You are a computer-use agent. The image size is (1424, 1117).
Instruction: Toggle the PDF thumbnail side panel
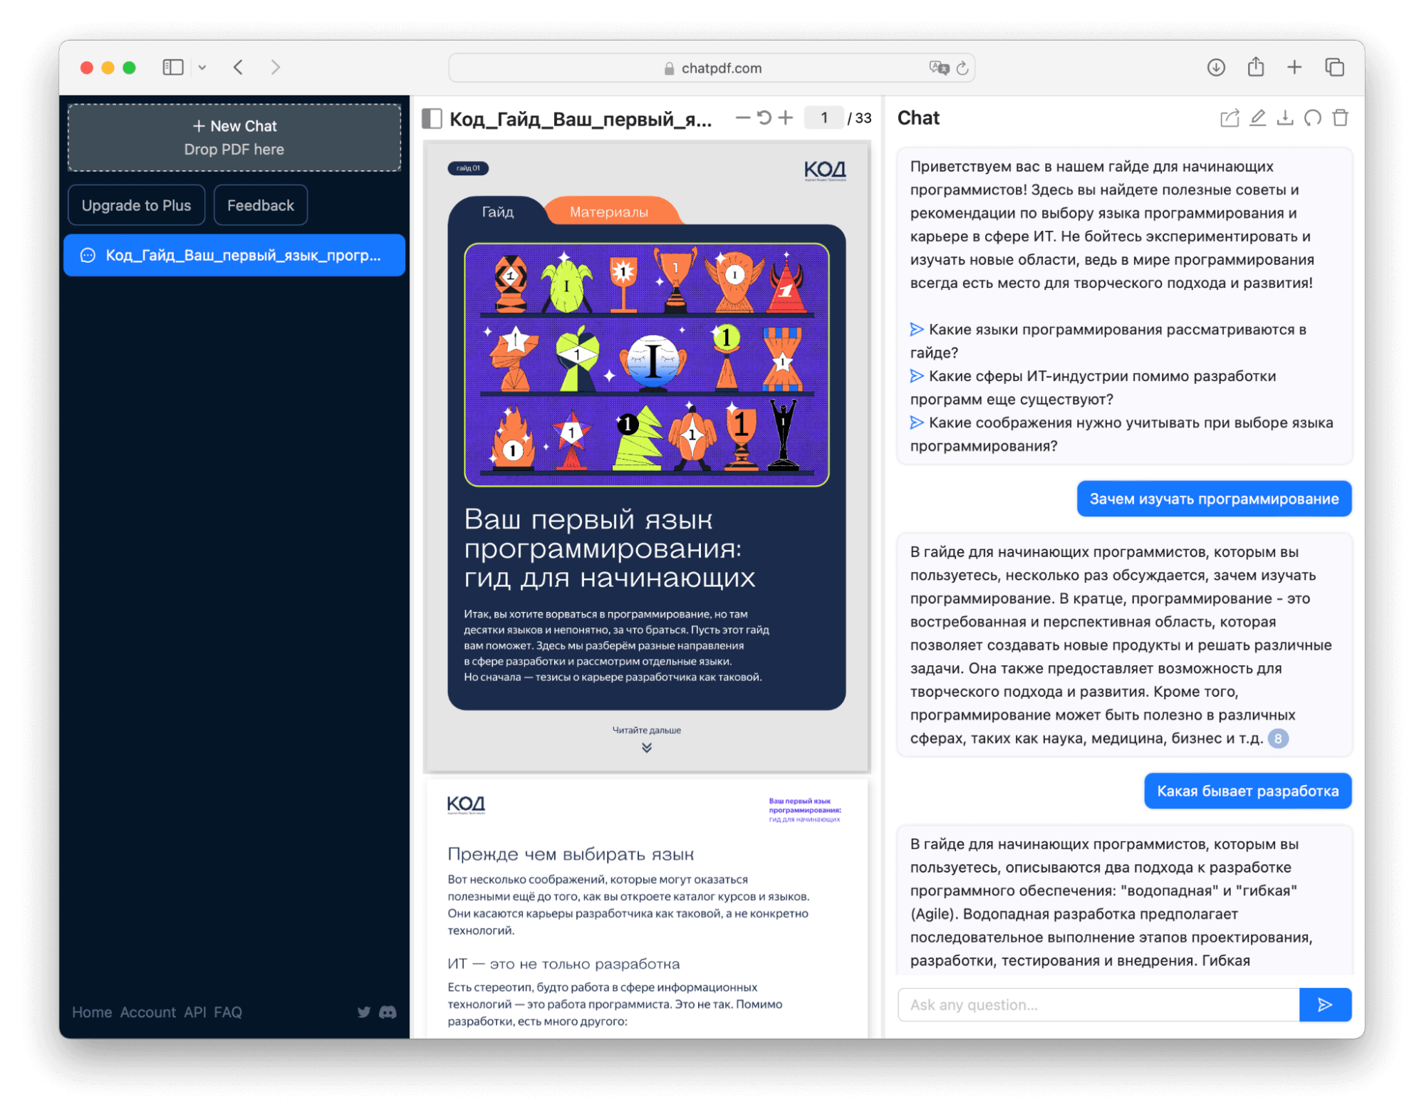point(433,118)
